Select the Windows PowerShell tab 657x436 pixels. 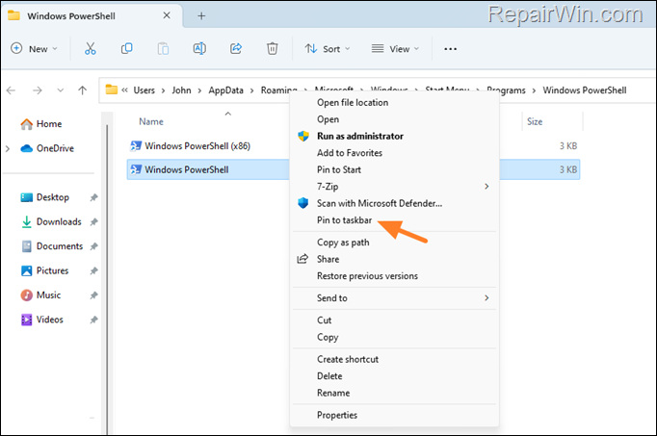[92, 16]
